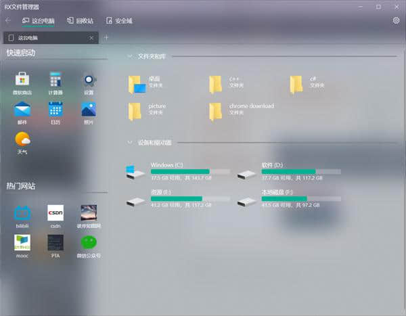Open the settings gear in the top bar
406x316 pixels.
pos(396,20)
